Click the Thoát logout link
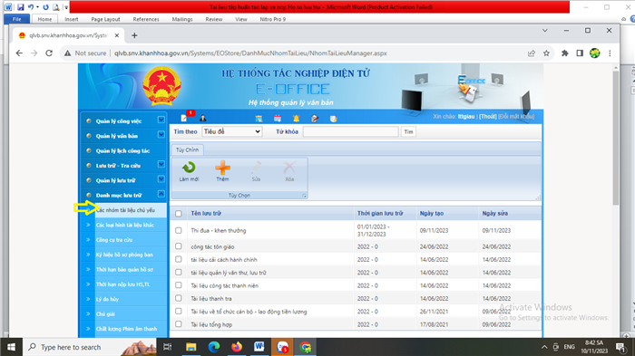635x356 pixels. (488, 117)
